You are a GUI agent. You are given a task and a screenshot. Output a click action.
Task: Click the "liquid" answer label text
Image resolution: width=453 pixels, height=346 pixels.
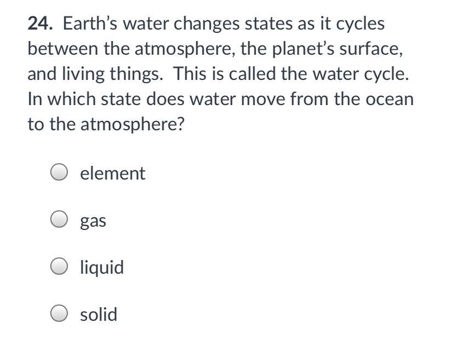[101, 268]
